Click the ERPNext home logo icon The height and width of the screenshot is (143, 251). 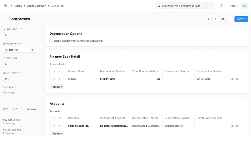[x=5, y=6]
